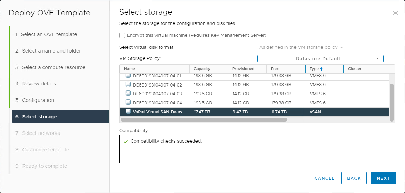Click the green compatibility success checkmark
The height and width of the screenshot is (193, 405).
pos(126,142)
